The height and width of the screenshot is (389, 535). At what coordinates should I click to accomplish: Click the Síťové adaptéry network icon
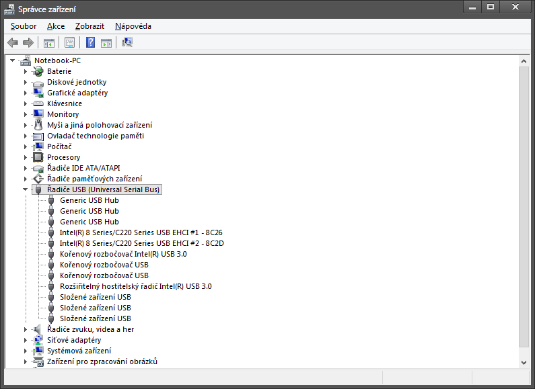coord(38,340)
